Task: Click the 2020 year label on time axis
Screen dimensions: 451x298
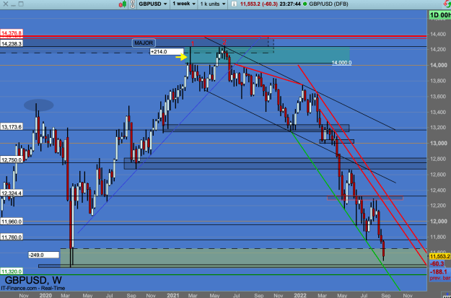Action: 45,295
